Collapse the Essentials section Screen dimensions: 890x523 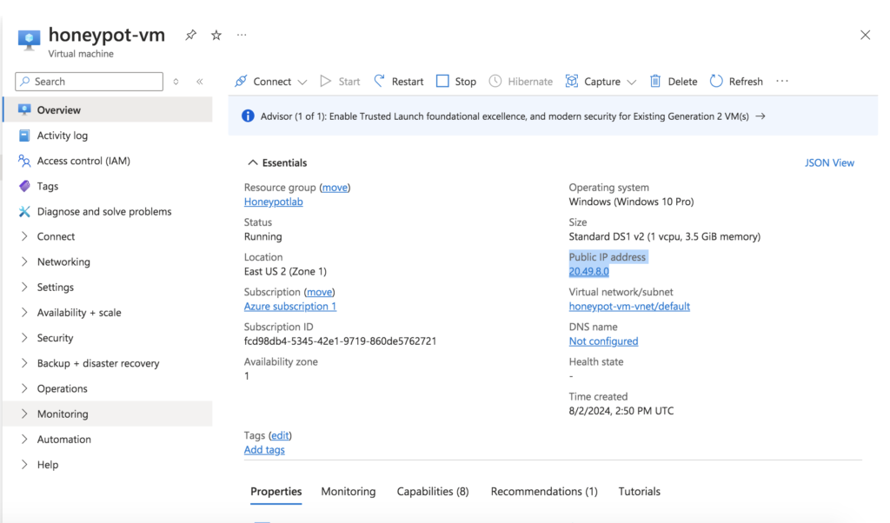[x=253, y=162]
